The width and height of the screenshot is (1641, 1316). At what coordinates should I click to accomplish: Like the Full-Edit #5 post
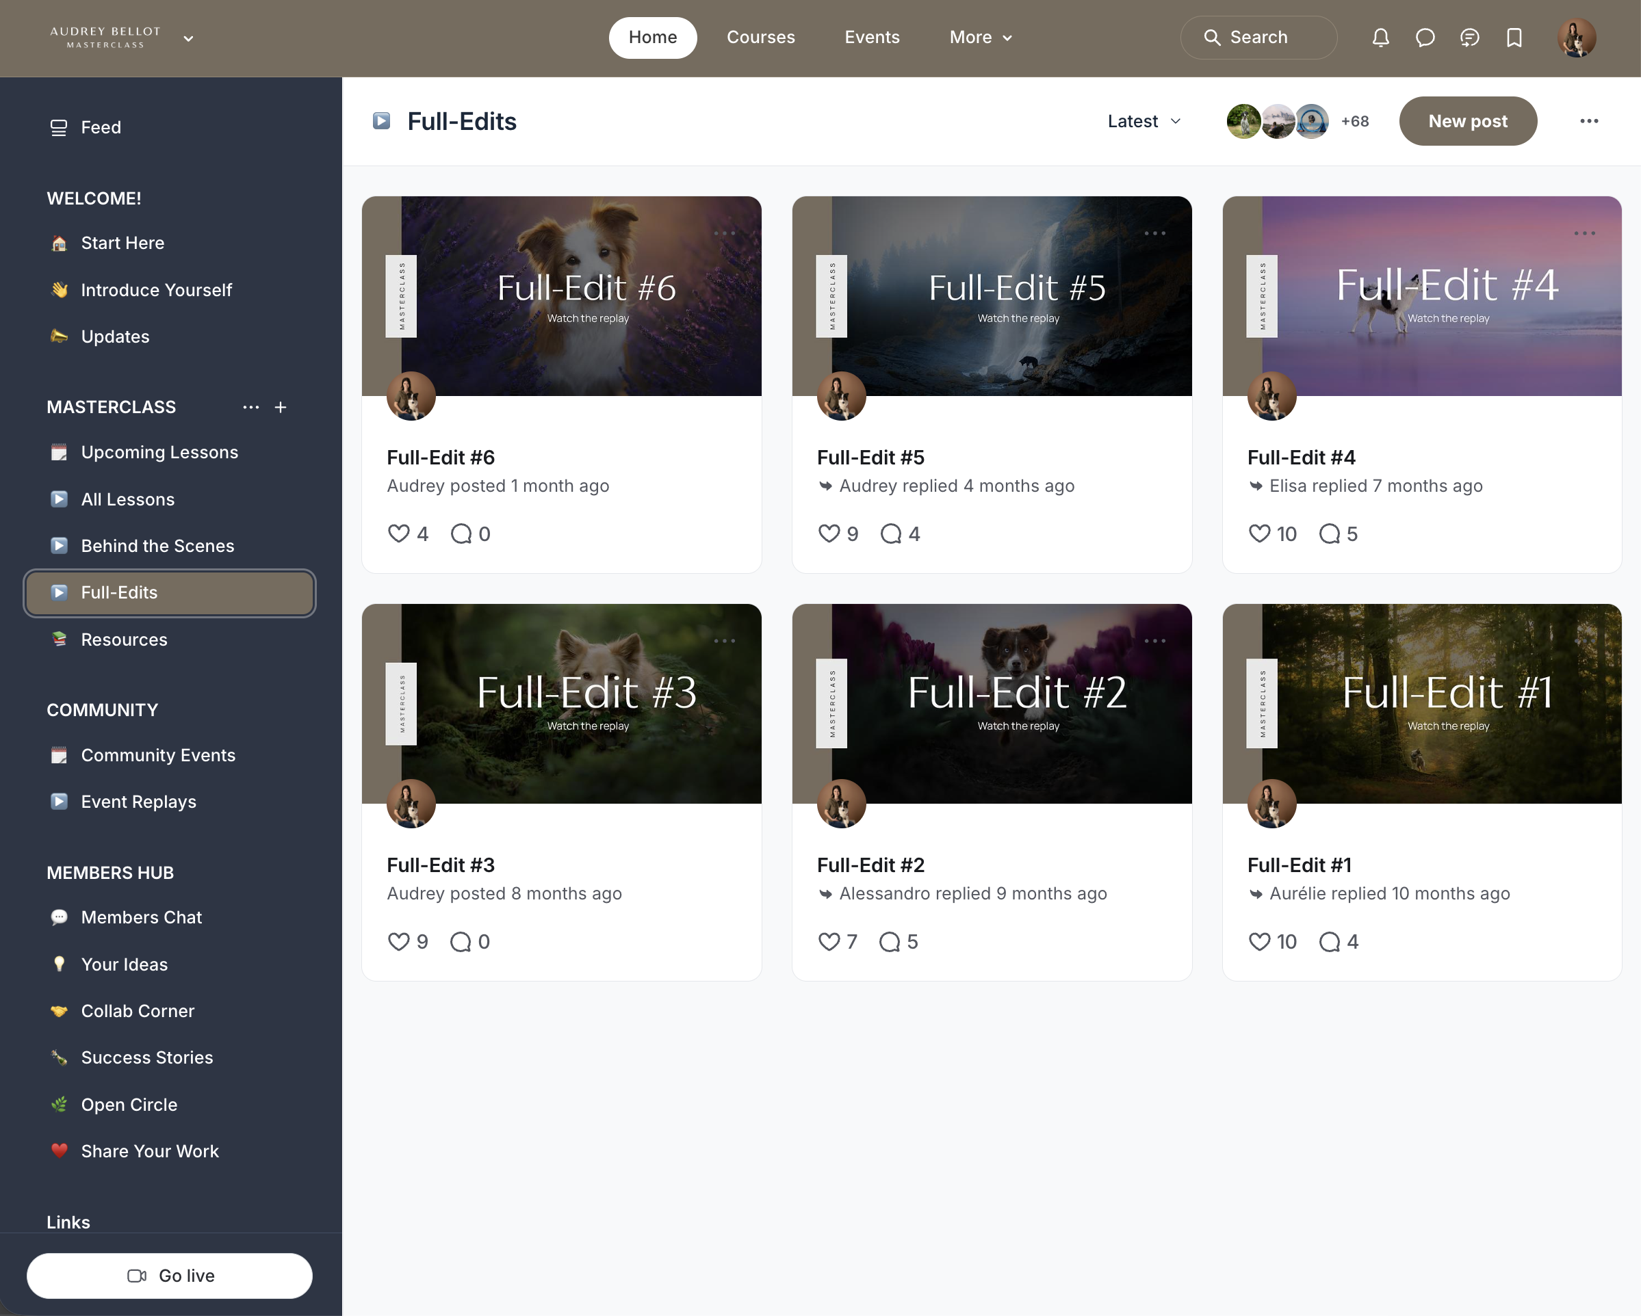[829, 534]
